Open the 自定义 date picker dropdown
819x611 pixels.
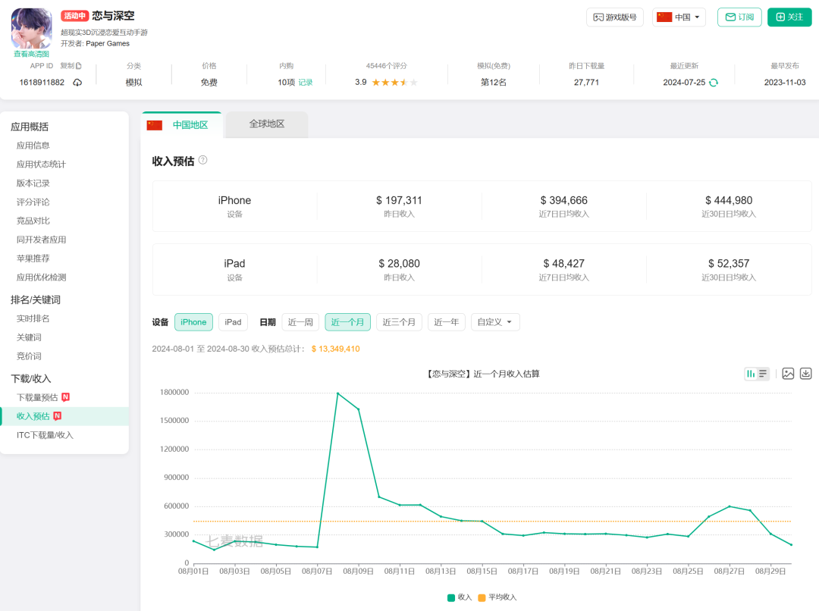pos(494,321)
